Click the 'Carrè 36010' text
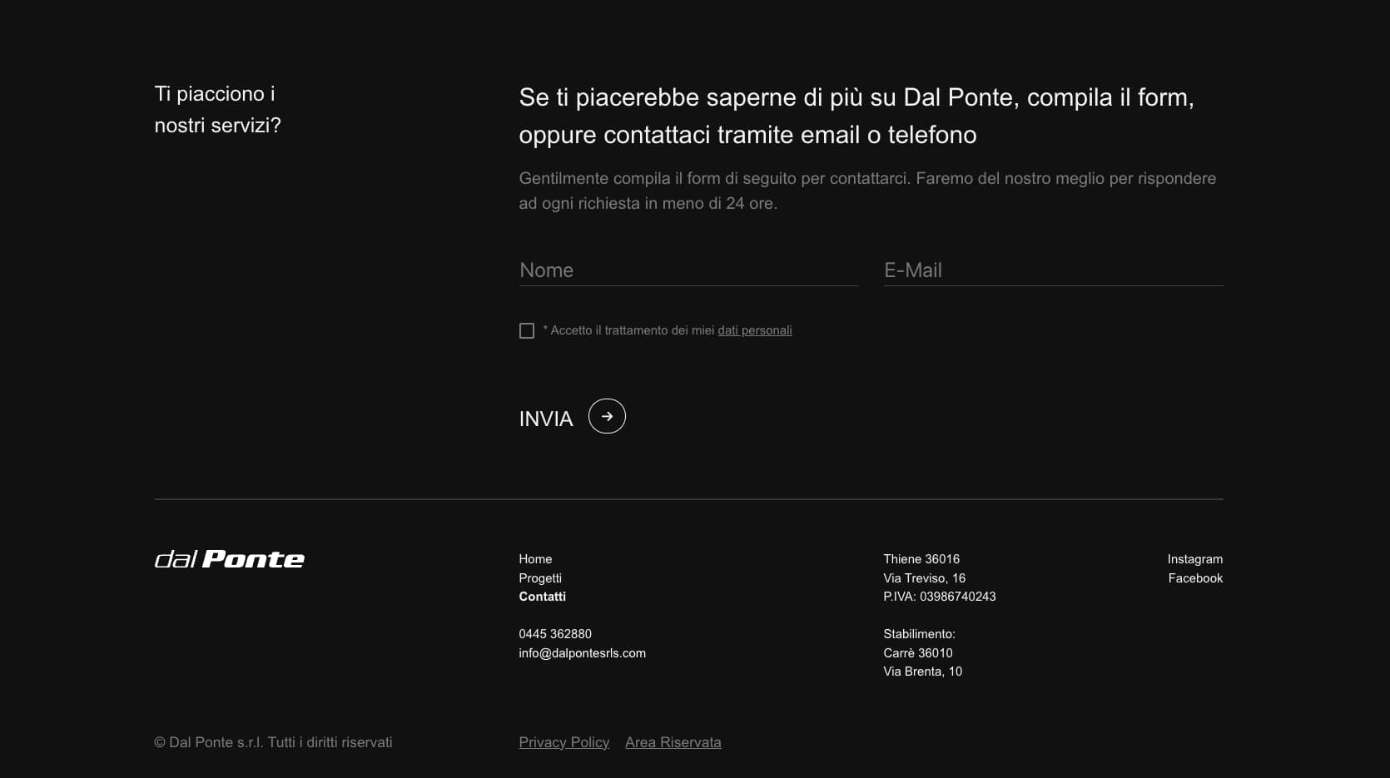 pyautogui.click(x=918, y=653)
